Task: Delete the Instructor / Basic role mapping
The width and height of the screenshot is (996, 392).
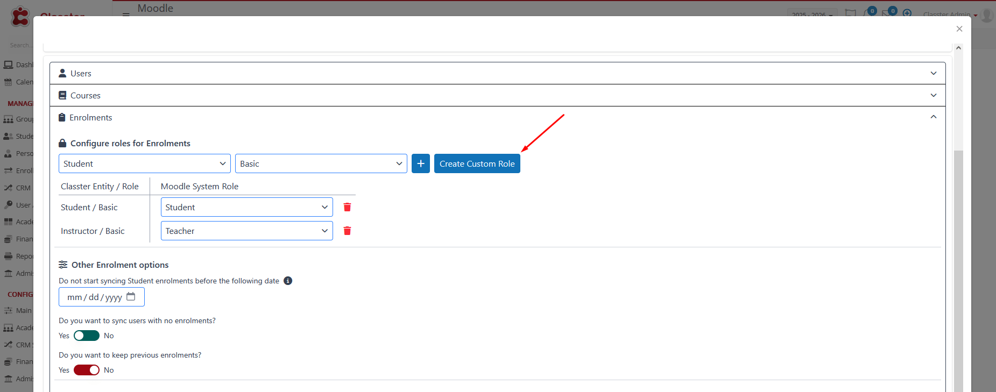Action: (x=347, y=231)
